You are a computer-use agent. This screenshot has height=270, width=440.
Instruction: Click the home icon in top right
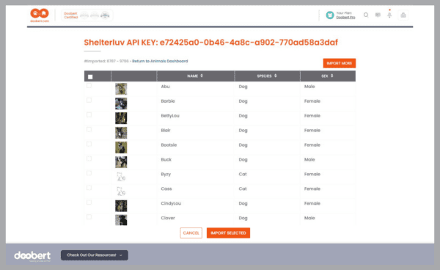[403, 15]
